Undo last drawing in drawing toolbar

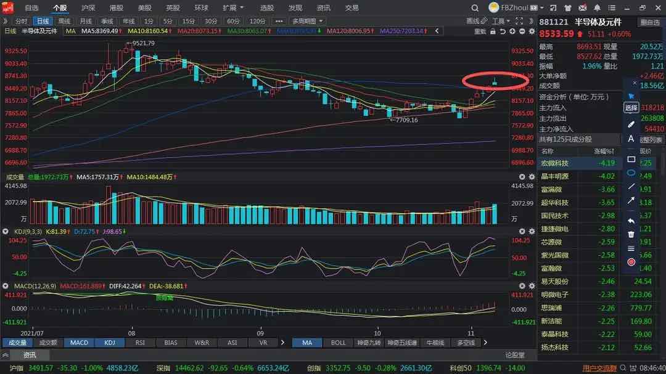[631, 221]
